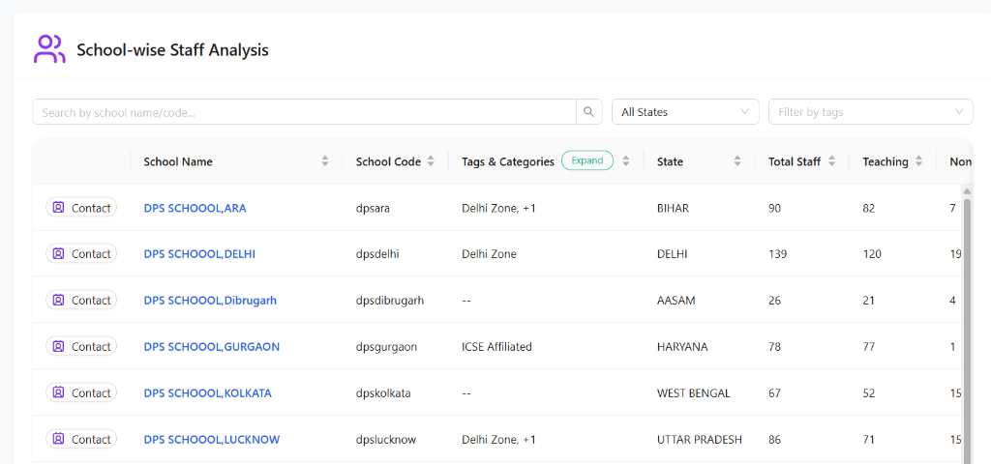
Task: Click the purple staff icon beside page title
Action: click(x=49, y=49)
